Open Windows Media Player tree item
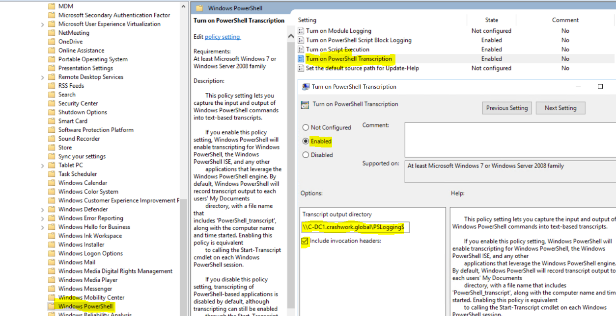 [x=88, y=280]
